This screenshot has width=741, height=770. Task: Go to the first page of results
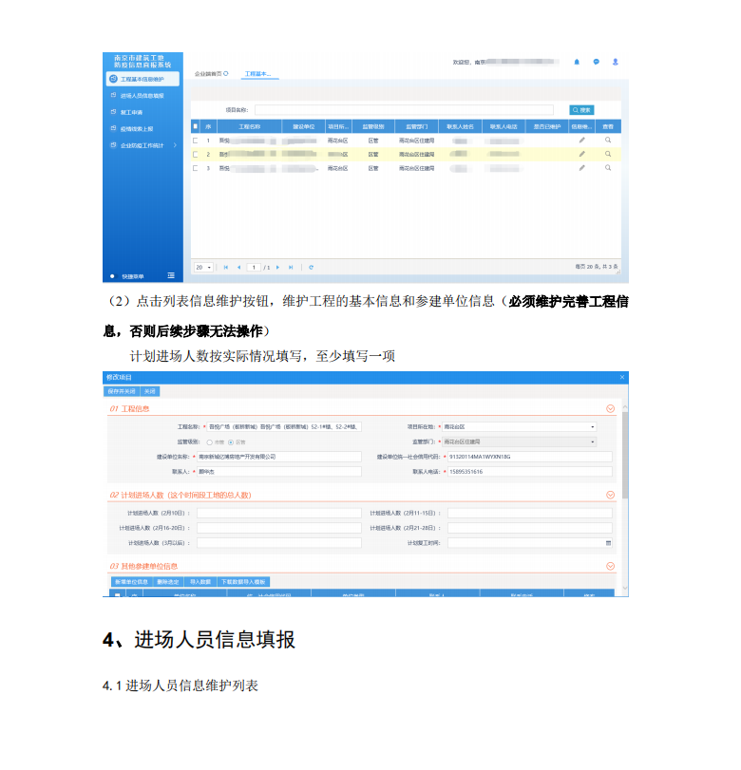coord(225,268)
